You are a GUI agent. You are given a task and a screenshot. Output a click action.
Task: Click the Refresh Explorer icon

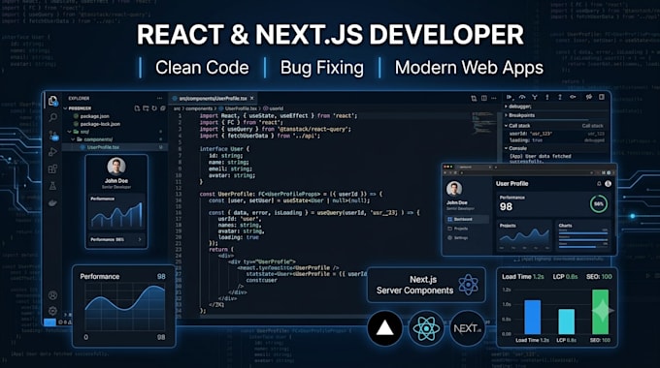click(154, 108)
